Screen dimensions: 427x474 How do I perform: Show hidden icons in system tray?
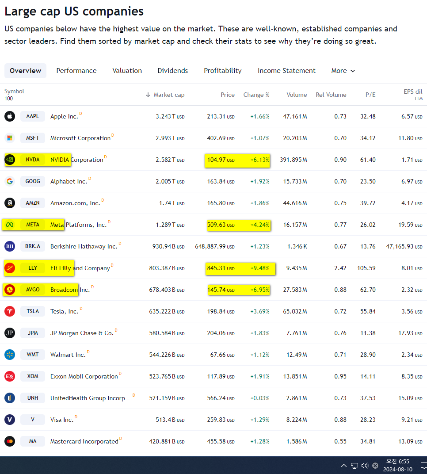click(x=344, y=466)
